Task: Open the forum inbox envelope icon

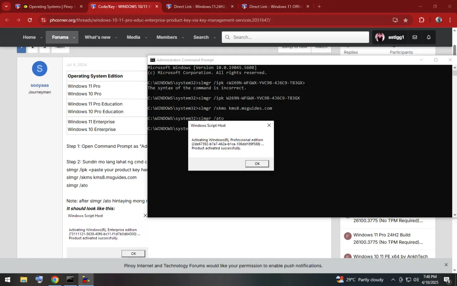Action: click(x=415, y=37)
